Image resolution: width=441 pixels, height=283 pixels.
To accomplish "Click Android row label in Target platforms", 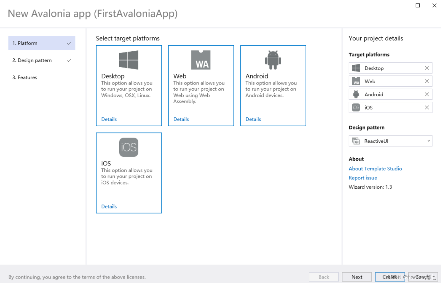I will pos(374,94).
